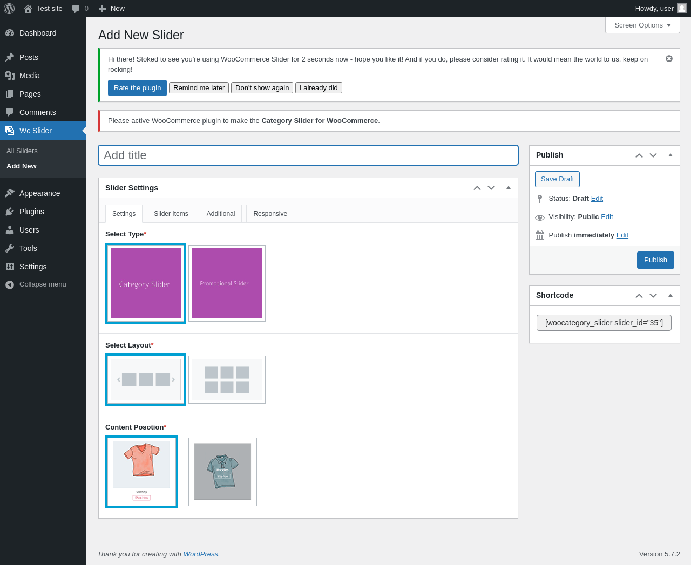Click the WordPress logo in admin bar
691x565 pixels.
(9, 9)
